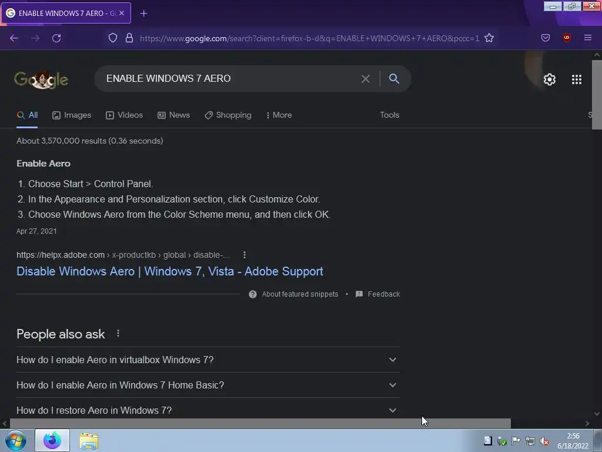Viewport: 602px width, 452px height.
Task: View site security via padlock icon
Action: [x=129, y=38]
